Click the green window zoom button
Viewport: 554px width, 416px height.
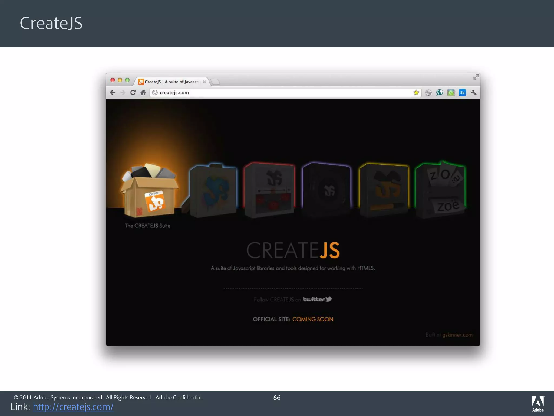coord(127,80)
